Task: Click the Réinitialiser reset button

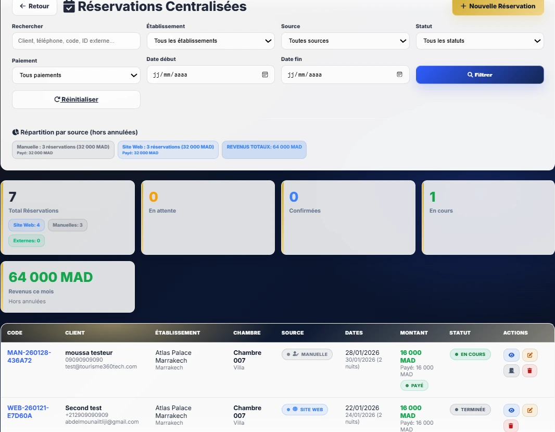Action: pos(76,100)
